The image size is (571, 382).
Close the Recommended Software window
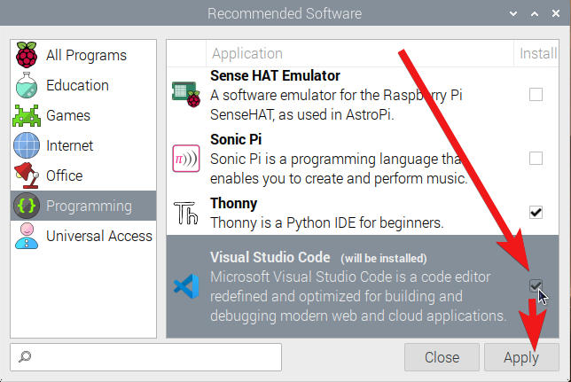coord(556,13)
